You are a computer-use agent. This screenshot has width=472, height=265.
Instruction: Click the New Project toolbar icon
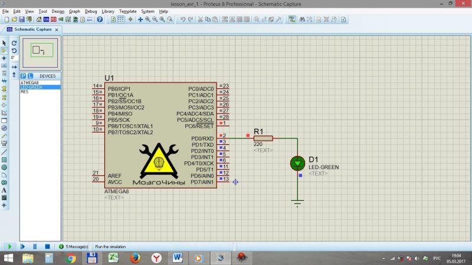coord(6,19)
